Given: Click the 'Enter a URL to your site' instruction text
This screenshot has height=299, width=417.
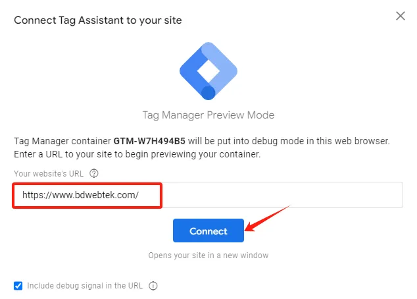Looking at the screenshot, I should tap(137, 154).
